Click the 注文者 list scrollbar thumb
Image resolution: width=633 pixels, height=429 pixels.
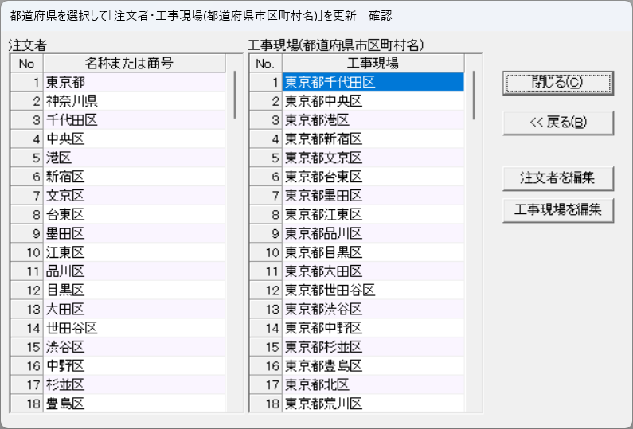[x=235, y=95]
